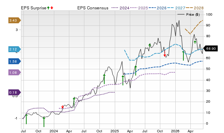
Task: Click the green surprise arrow after Apr 2026
Action: pos(195,42)
